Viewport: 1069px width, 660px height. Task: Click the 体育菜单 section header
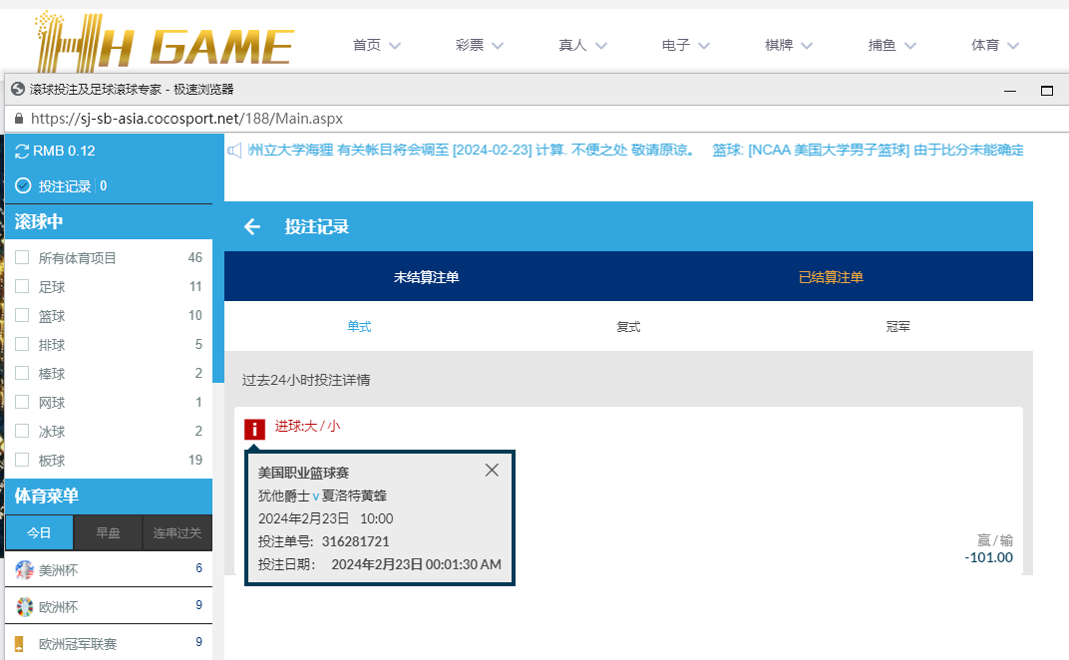point(109,495)
